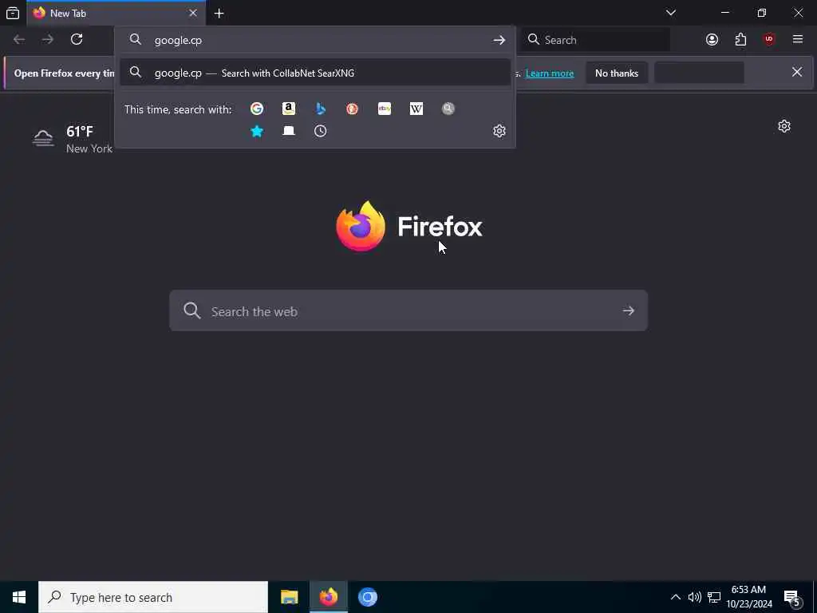Open the uBlock Origin extension

[769, 40]
